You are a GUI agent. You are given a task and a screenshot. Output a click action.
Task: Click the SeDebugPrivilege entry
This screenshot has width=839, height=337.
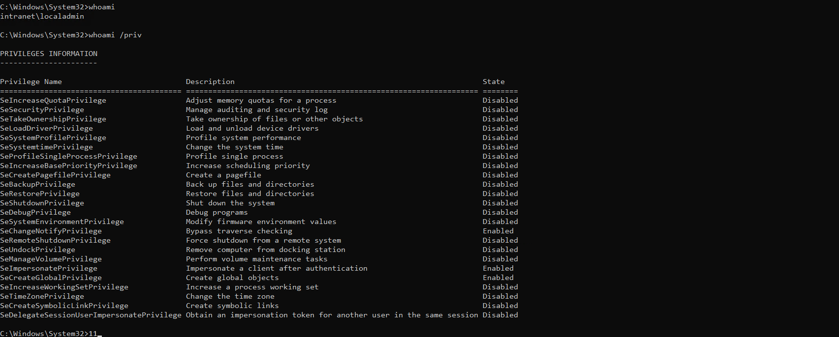35,212
